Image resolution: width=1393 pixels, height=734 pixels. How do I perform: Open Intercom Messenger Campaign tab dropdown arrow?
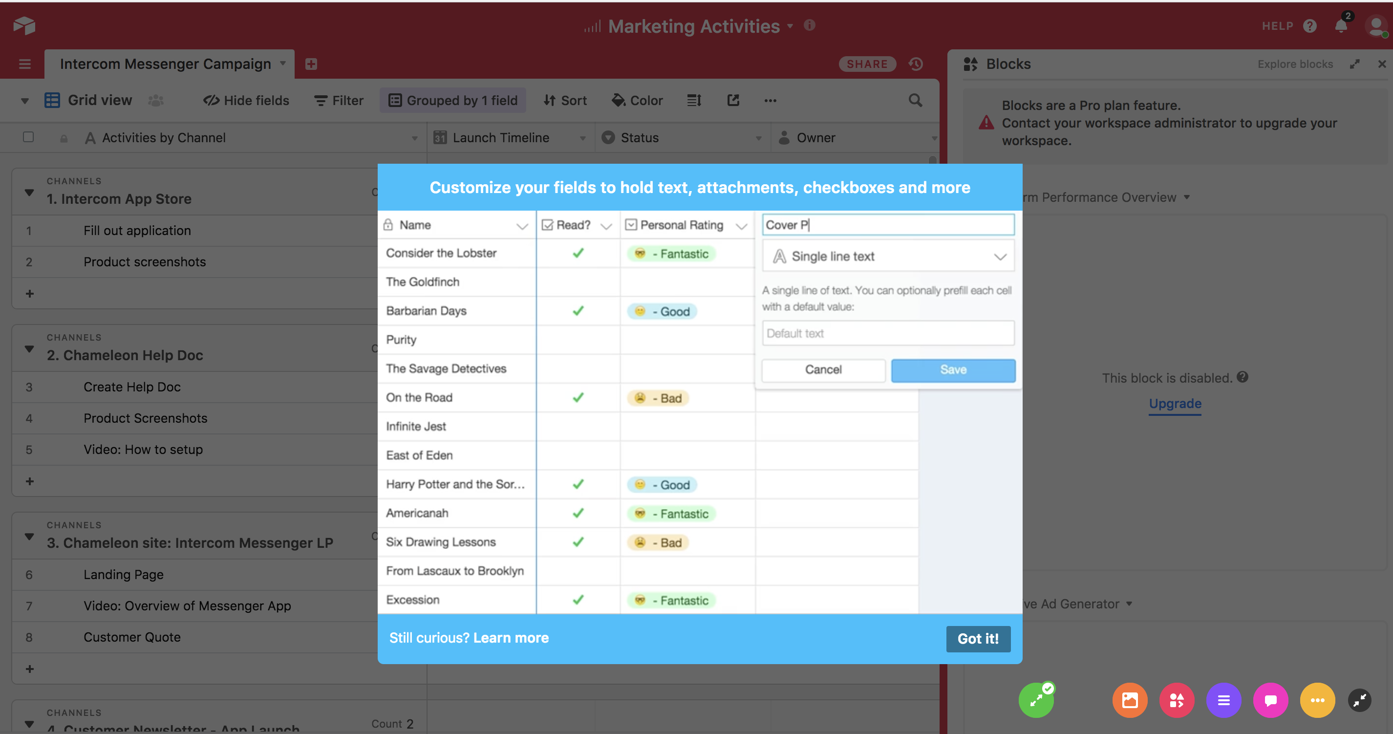coord(283,64)
